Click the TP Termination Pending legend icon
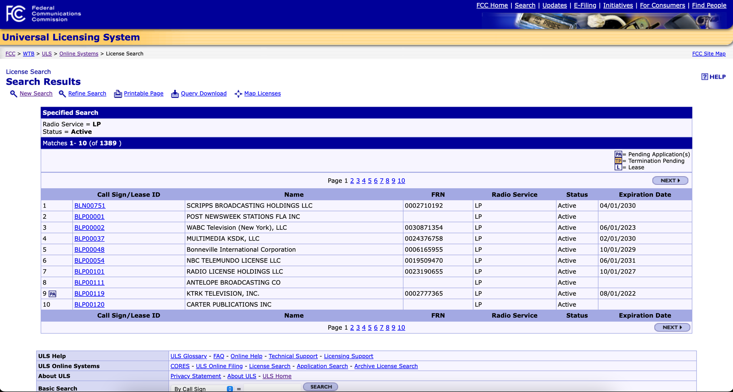 [618, 161]
